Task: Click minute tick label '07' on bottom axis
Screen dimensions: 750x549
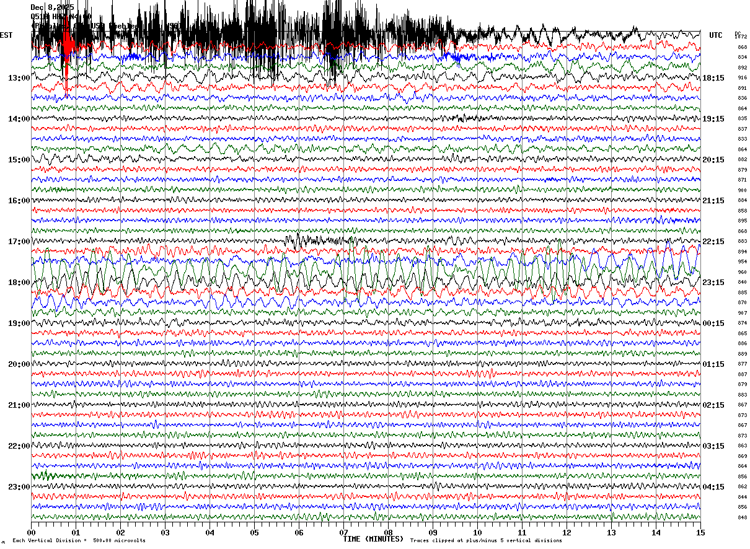Action: tap(343, 532)
